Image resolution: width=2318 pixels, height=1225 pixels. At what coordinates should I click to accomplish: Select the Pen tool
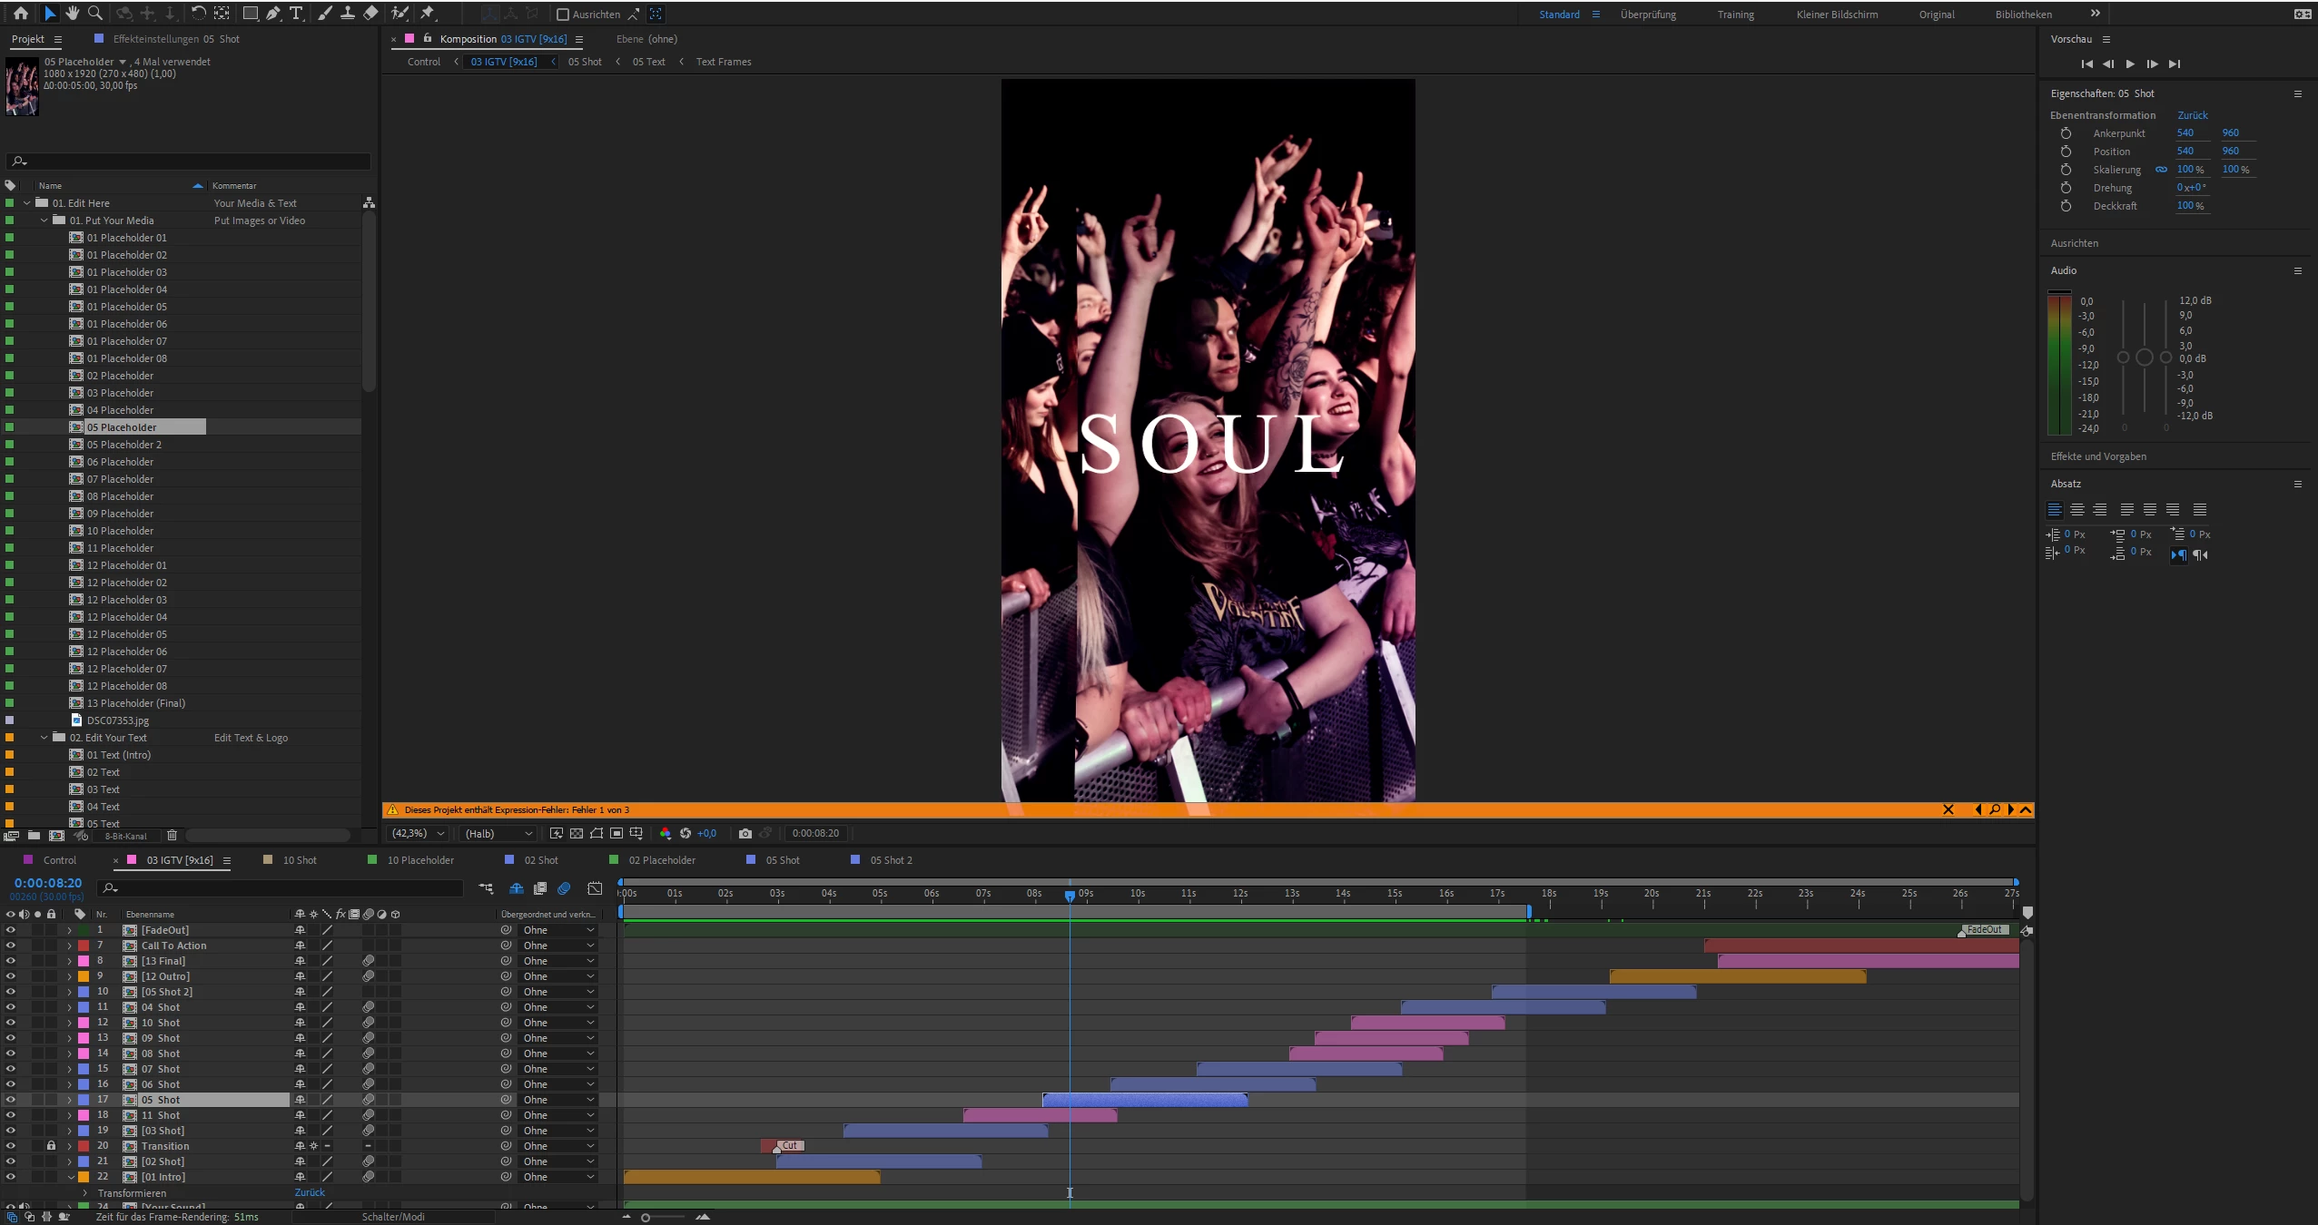point(272,14)
